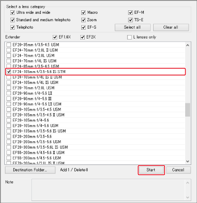Click the lens list scroll-down arrow
The height and width of the screenshot is (203, 197).
[188, 162]
